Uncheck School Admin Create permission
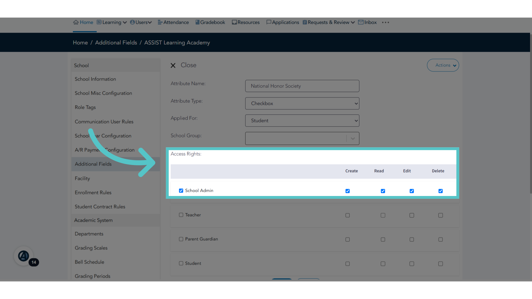 click(x=347, y=191)
